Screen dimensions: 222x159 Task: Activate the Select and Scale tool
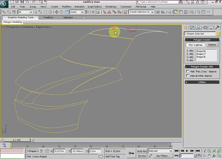(x=67, y=12)
